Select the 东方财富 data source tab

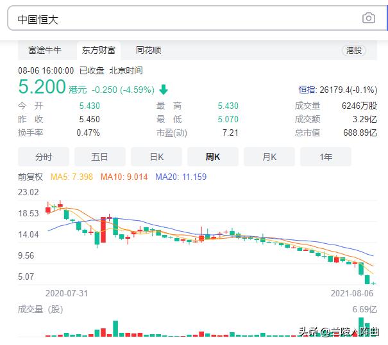click(x=99, y=50)
